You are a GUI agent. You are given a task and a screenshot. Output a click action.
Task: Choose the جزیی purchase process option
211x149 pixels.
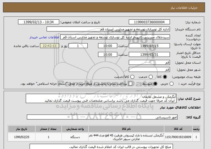[172, 84]
